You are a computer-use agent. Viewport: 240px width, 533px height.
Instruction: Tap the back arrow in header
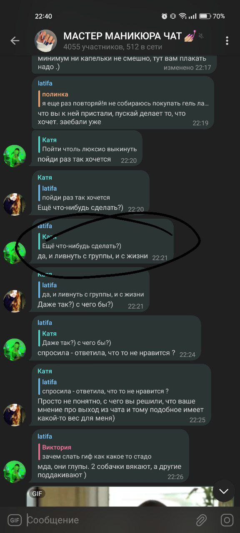[x=15, y=40]
